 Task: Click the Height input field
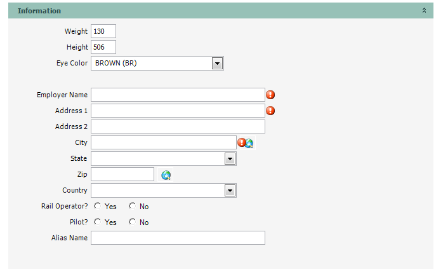pyautogui.click(x=103, y=47)
